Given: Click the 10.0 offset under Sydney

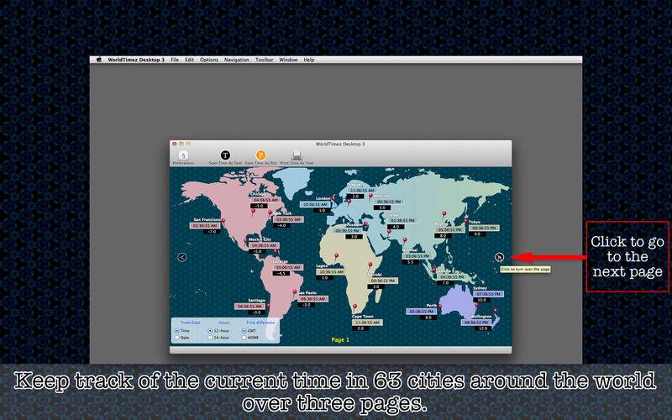Looking at the screenshot, I should click(481, 300).
